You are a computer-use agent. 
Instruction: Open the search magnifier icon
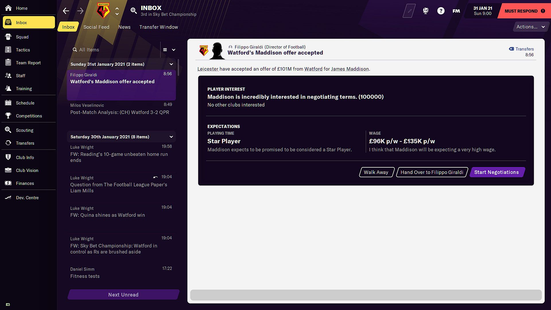click(133, 11)
